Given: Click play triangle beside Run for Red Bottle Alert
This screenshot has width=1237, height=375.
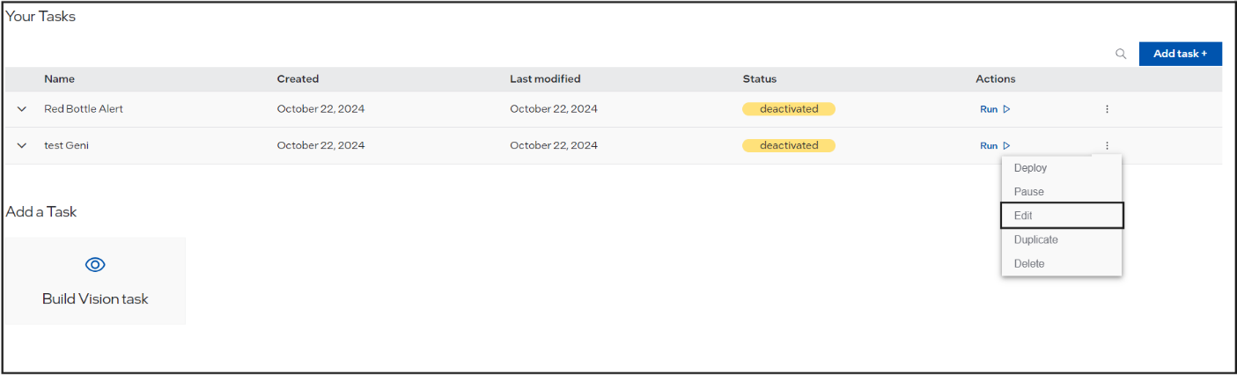Looking at the screenshot, I should (x=1006, y=110).
